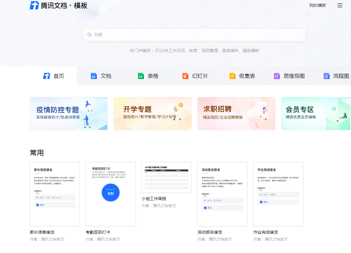Click the 家长信息接龙 title below its card

pyautogui.click(x=42, y=232)
